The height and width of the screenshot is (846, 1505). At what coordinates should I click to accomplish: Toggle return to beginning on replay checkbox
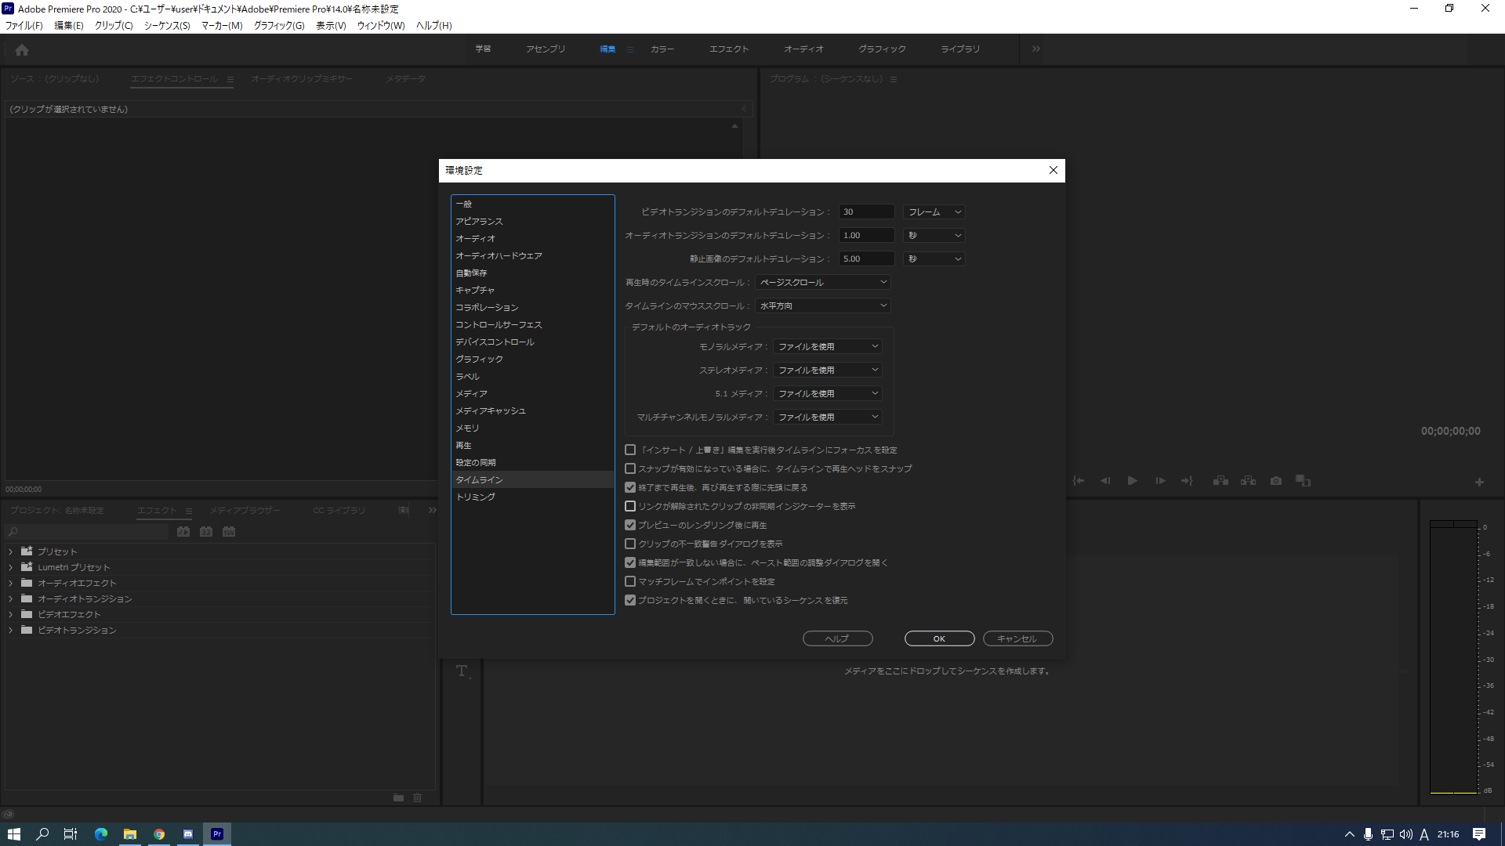click(x=630, y=487)
